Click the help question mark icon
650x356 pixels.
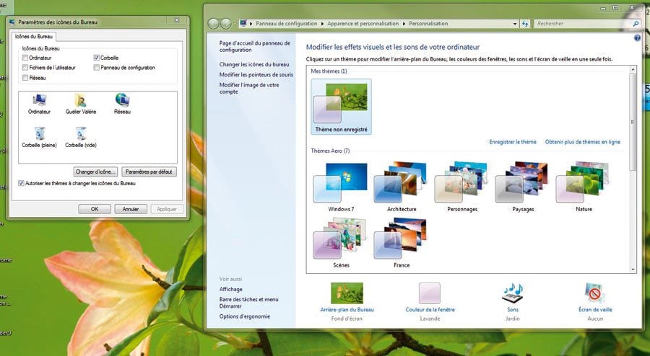coord(637,38)
